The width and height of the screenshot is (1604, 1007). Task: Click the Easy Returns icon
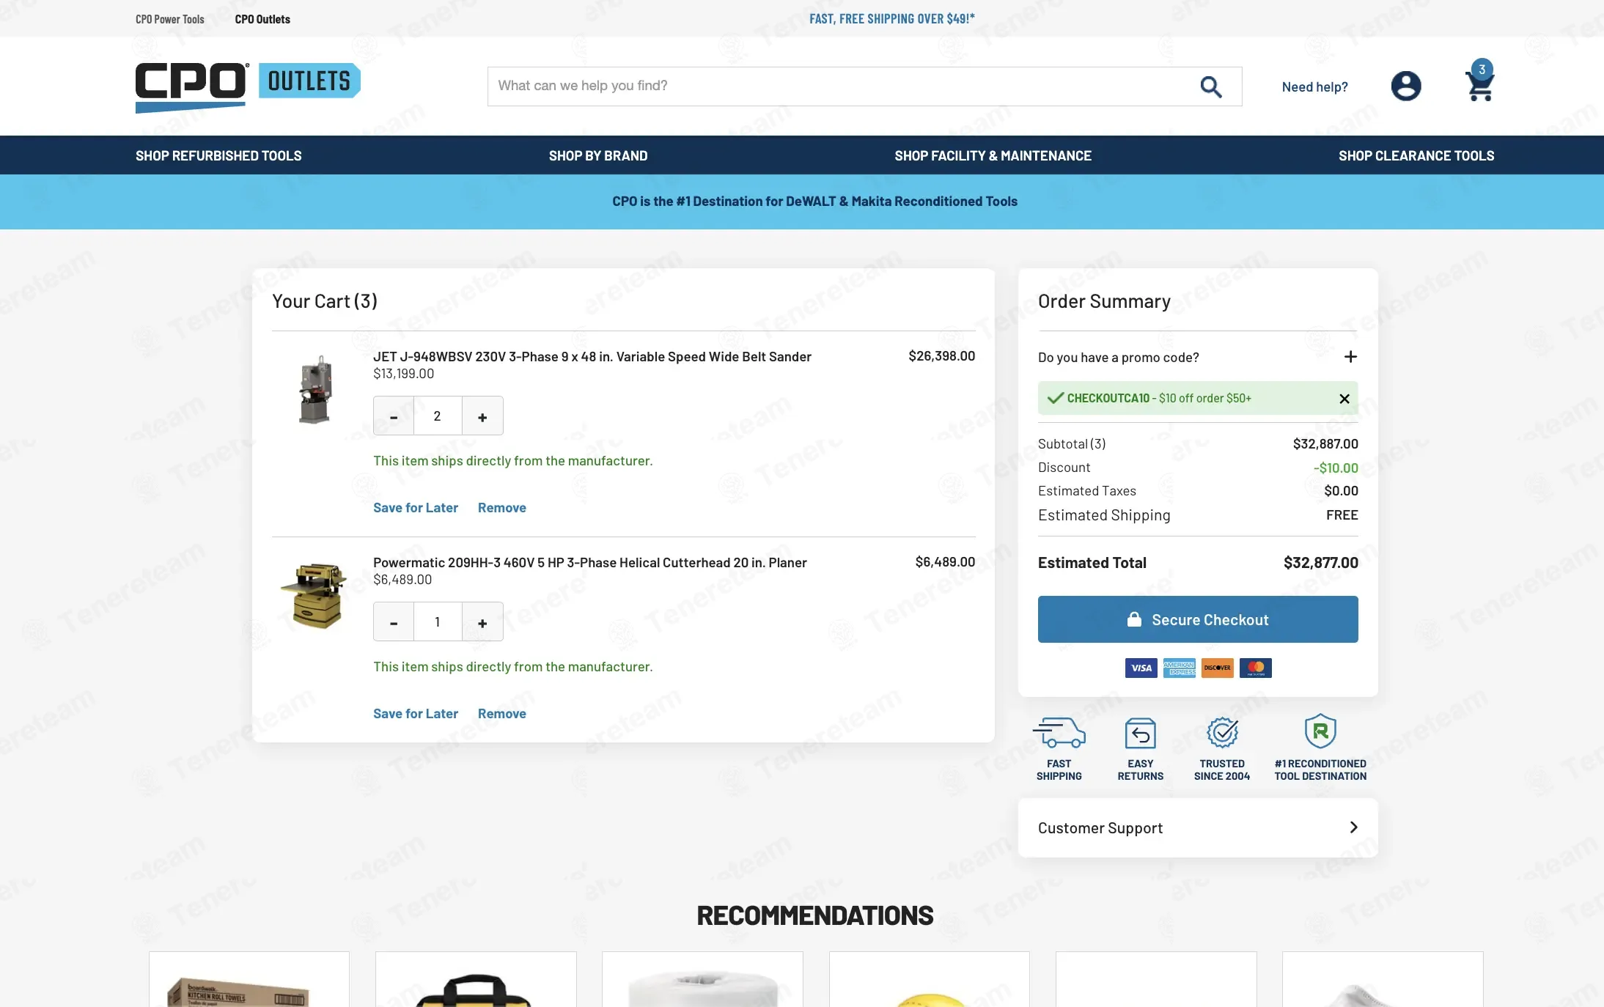1140,732
